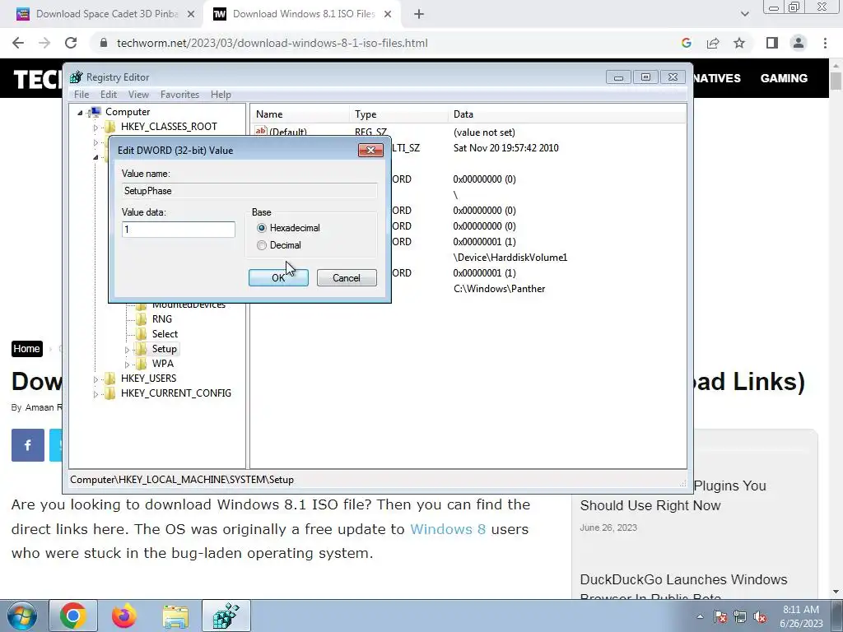
Task: Open Chrome from the taskbar
Action: [x=73, y=616]
